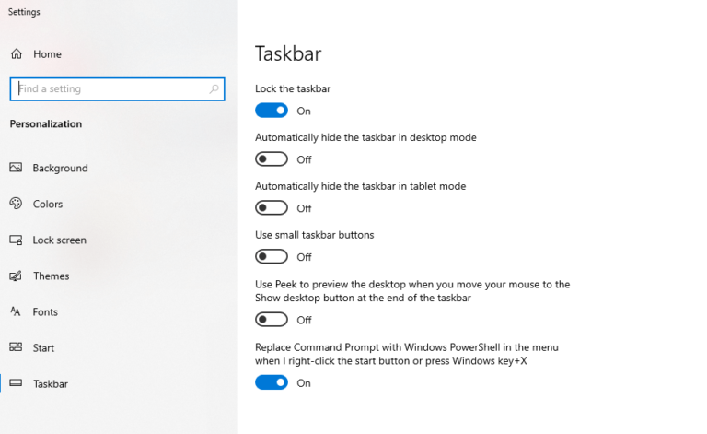Viewport: 707px width, 434px height.
Task: Go to the Themes section
Action: tap(51, 276)
